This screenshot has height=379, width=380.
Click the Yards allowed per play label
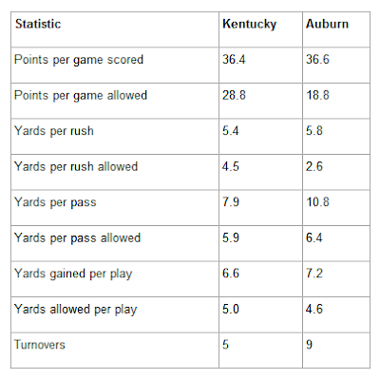(75, 310)
